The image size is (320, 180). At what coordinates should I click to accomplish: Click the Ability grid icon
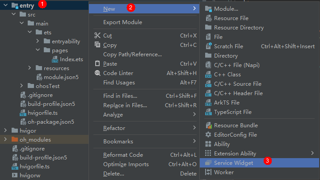click(x=208, y=144)
